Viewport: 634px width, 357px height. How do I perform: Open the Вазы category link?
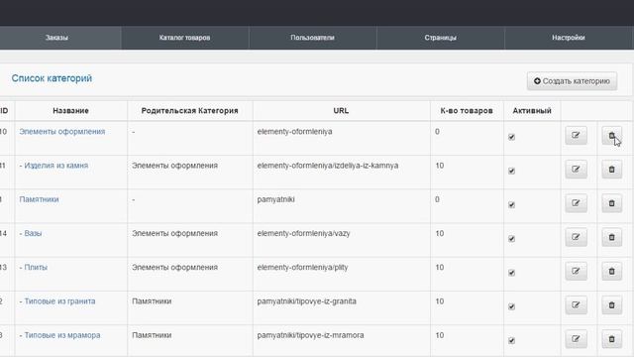[x=33, y=234]
